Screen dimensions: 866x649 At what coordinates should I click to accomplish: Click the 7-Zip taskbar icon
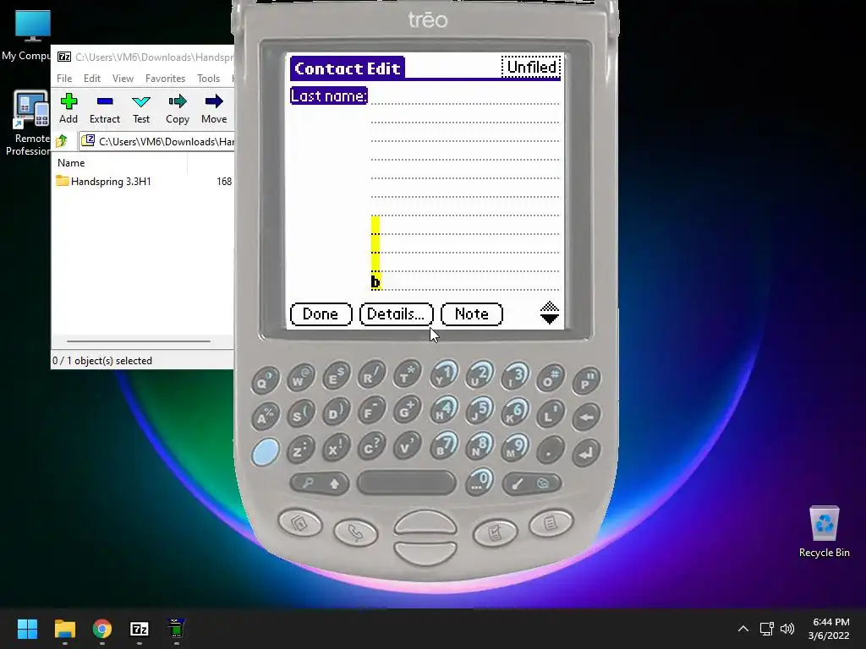click(140, 629)
